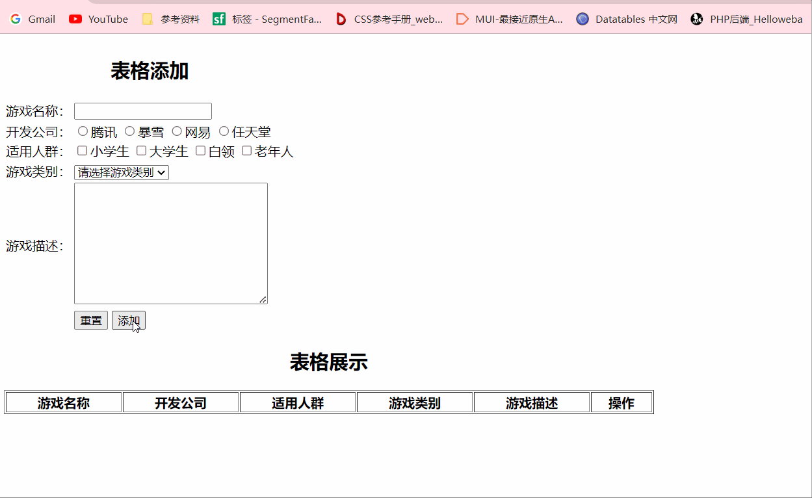This screenshot has height=498, width=812.
Task: Check the 小学生 checkbox
Action: click(82, 151)
